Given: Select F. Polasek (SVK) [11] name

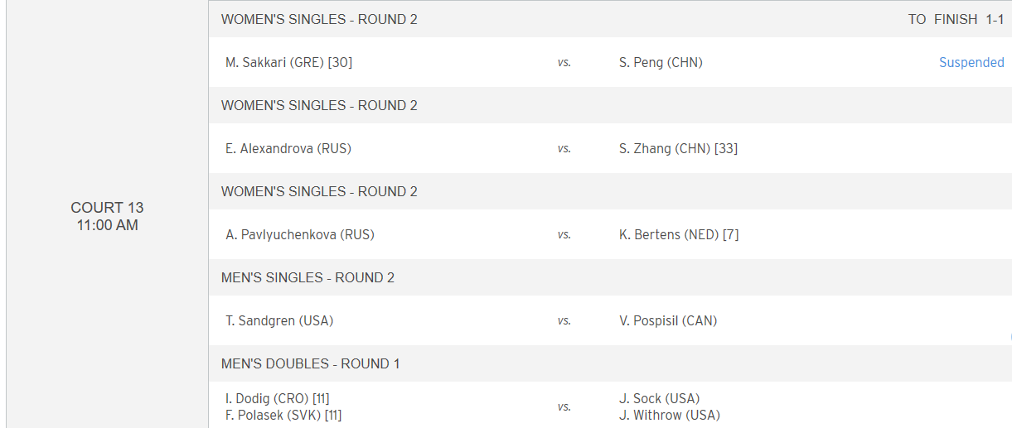Looking at the screenshot, I should pyautogui.click(x=283, y=416).
